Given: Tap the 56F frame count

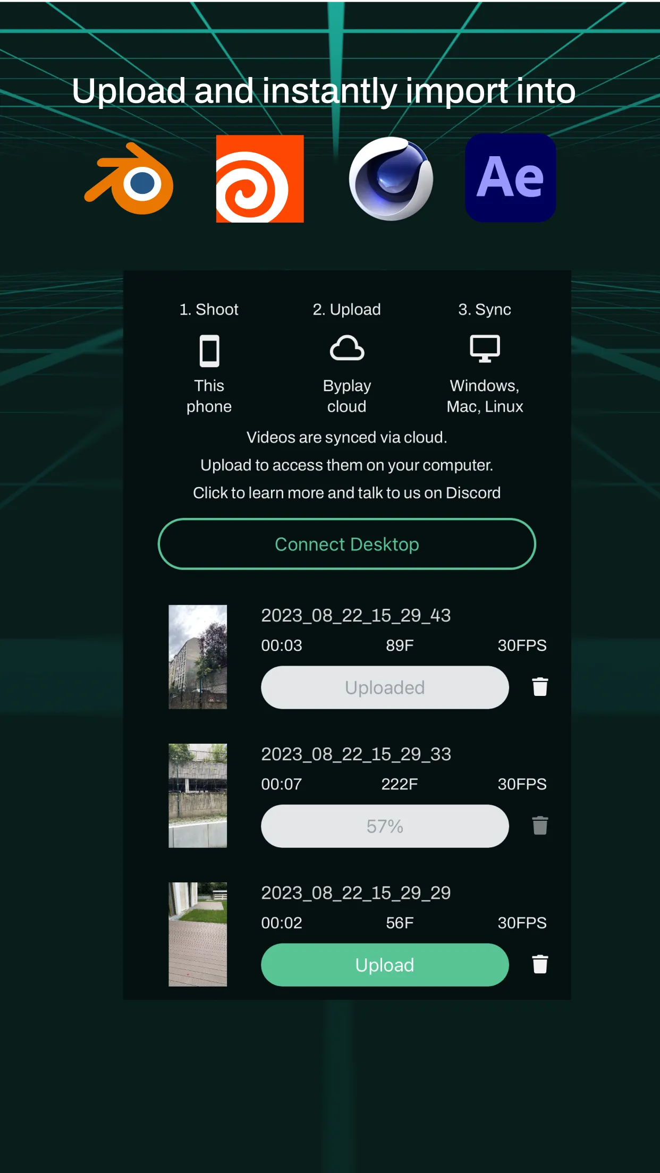Looking at the screenshot, I should (400, 923).
